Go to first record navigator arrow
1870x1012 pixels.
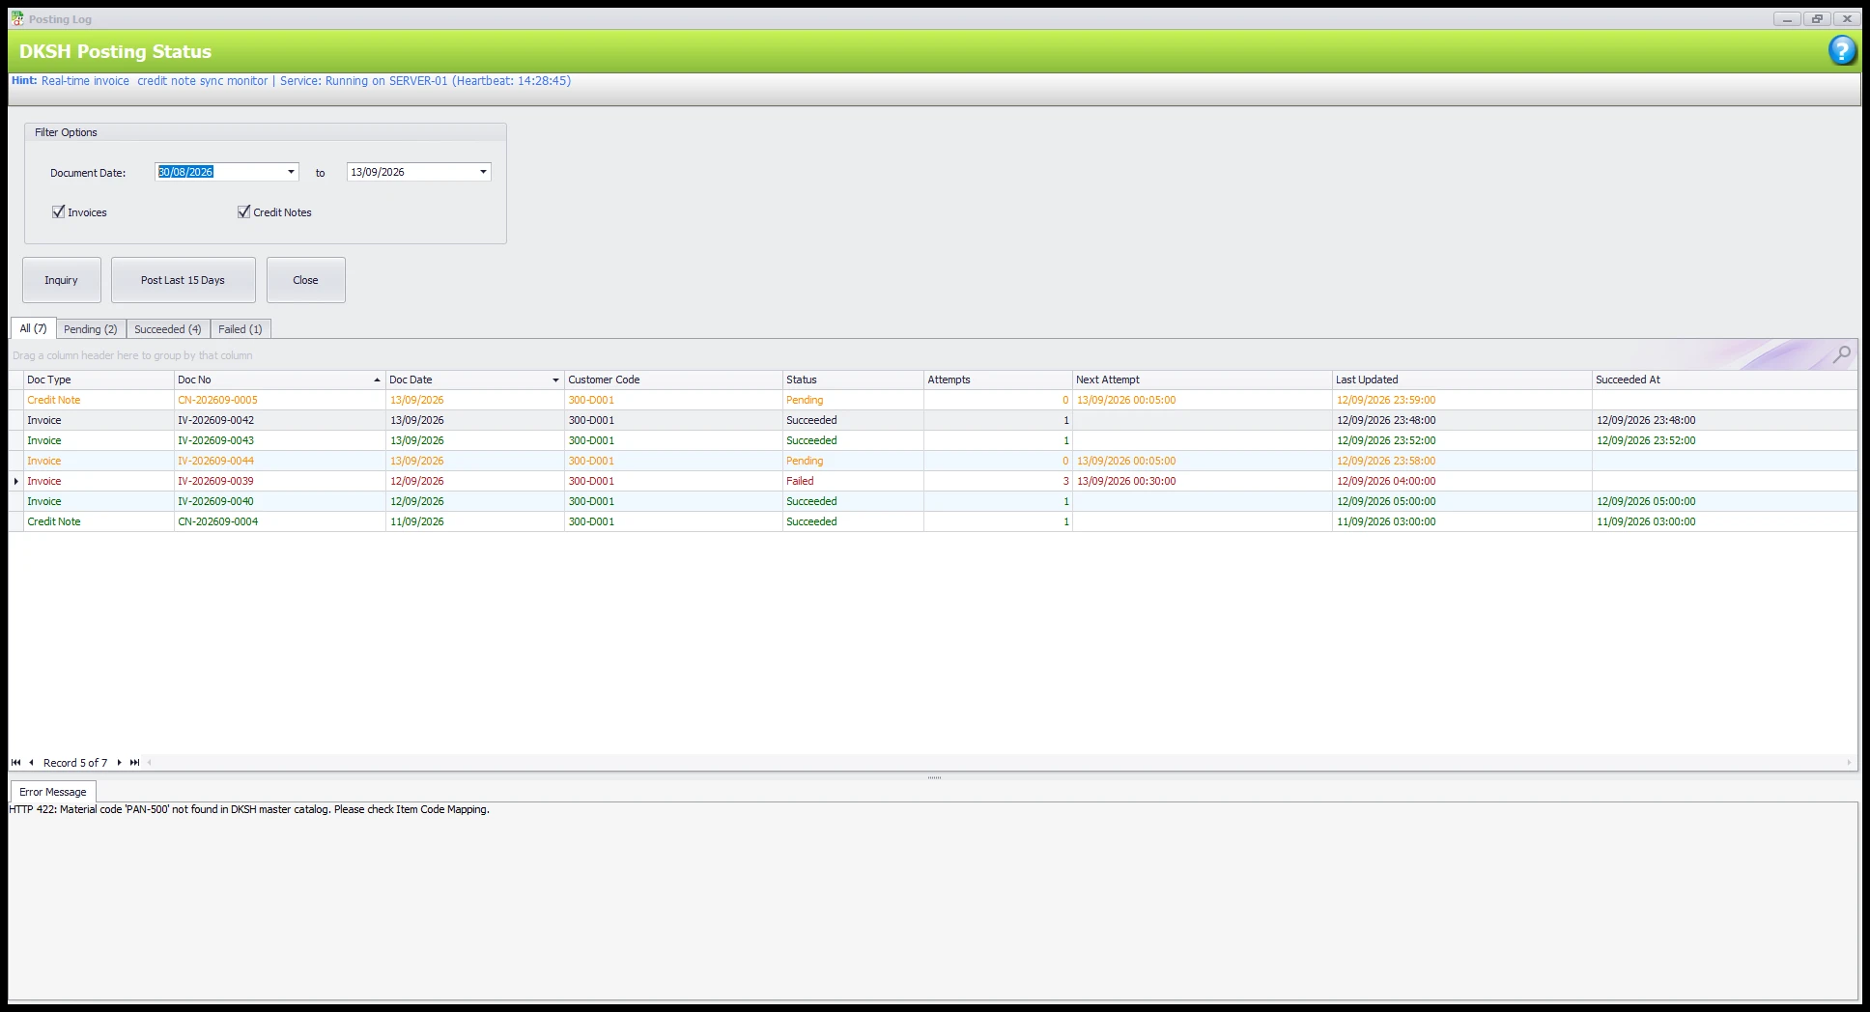tap(15, 763)
